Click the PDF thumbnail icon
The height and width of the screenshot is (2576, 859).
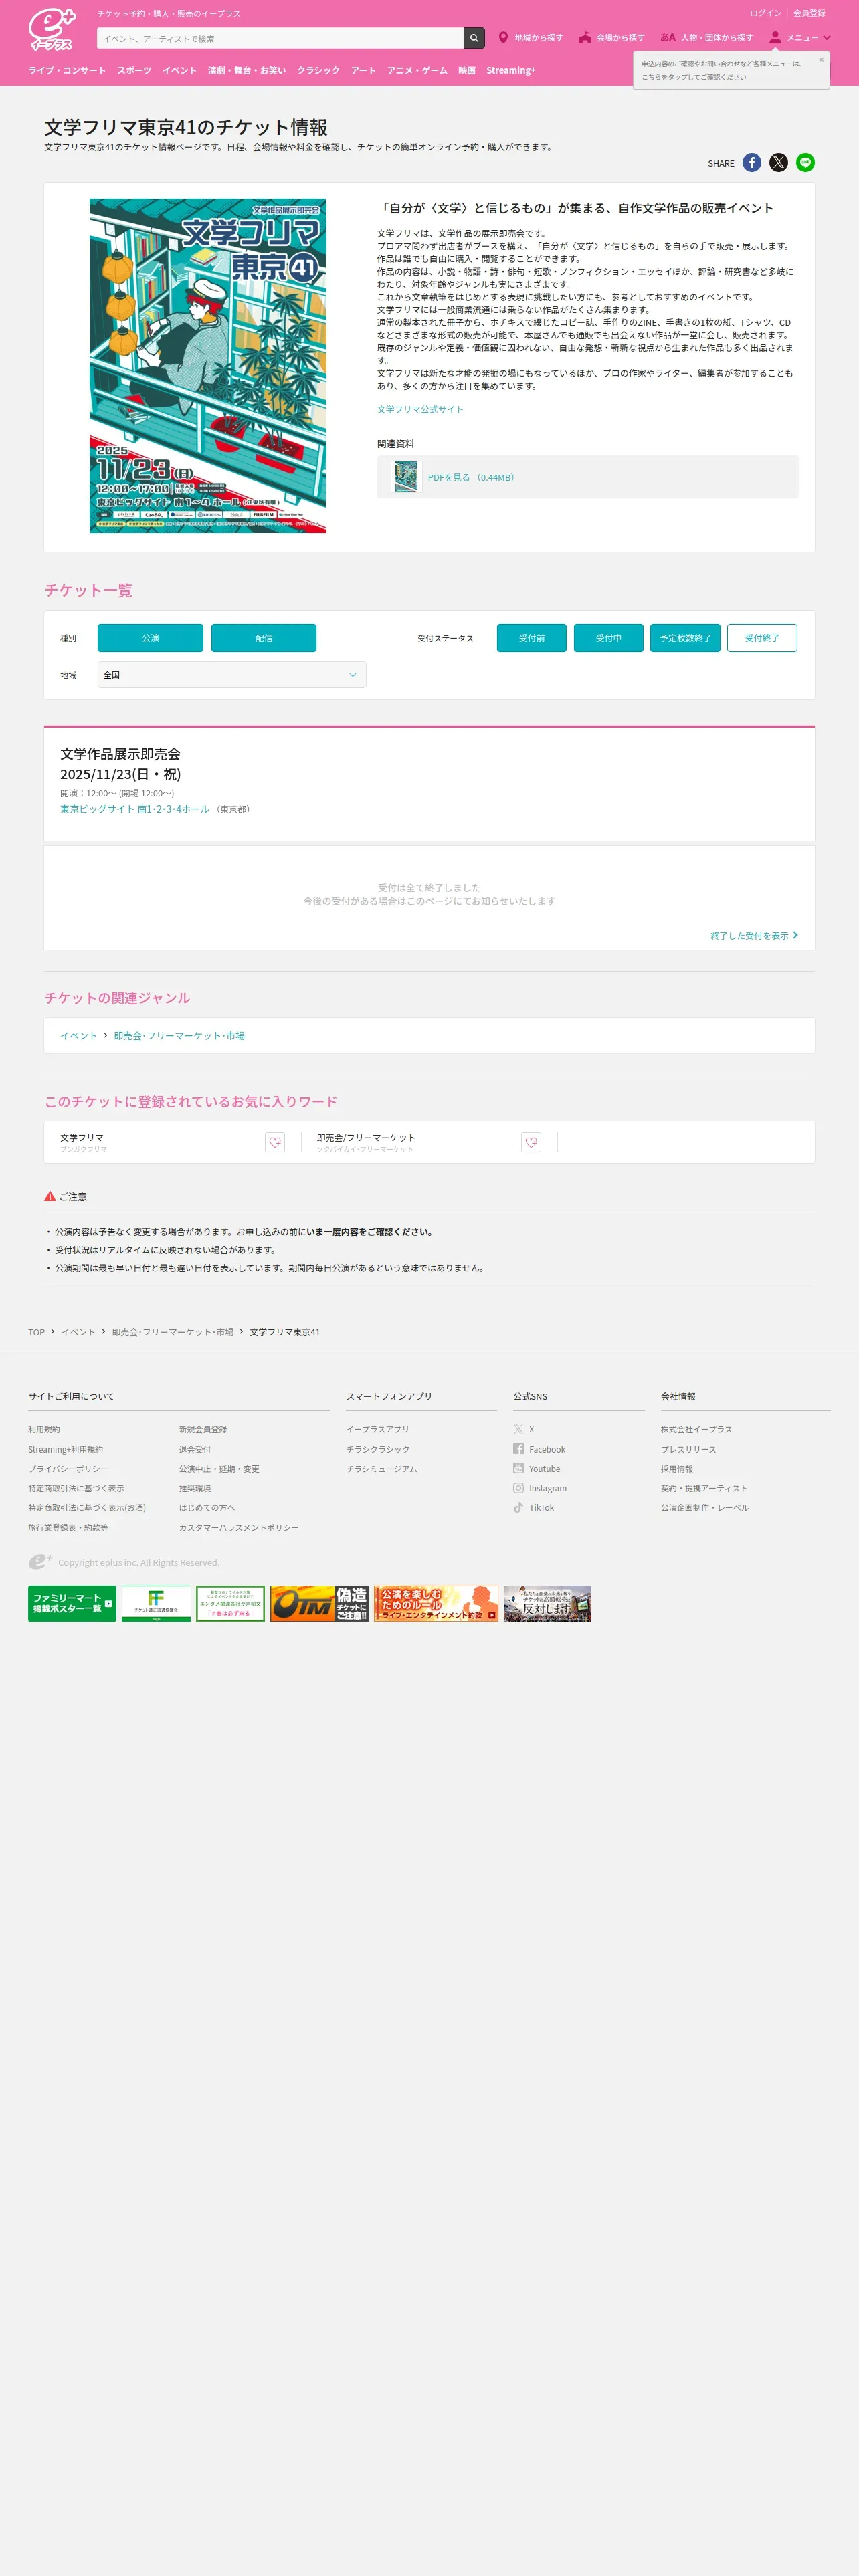(405, 477)
